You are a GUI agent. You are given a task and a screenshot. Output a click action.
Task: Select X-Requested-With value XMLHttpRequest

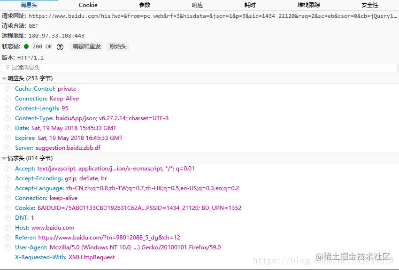coord(92,257)
